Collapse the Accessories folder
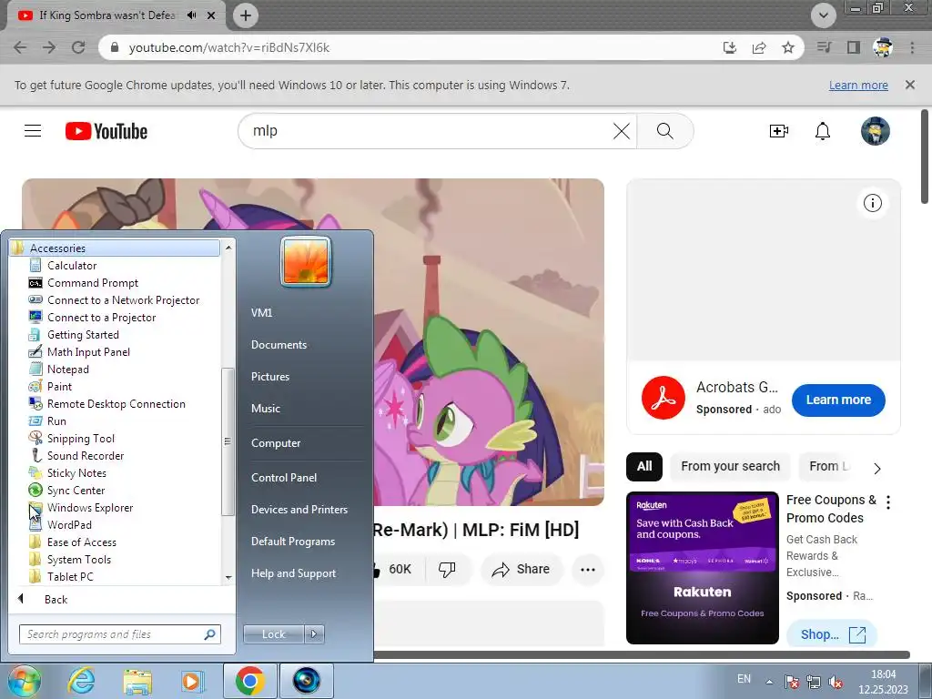This screenshot has height=699, width=932. (114, 248)
